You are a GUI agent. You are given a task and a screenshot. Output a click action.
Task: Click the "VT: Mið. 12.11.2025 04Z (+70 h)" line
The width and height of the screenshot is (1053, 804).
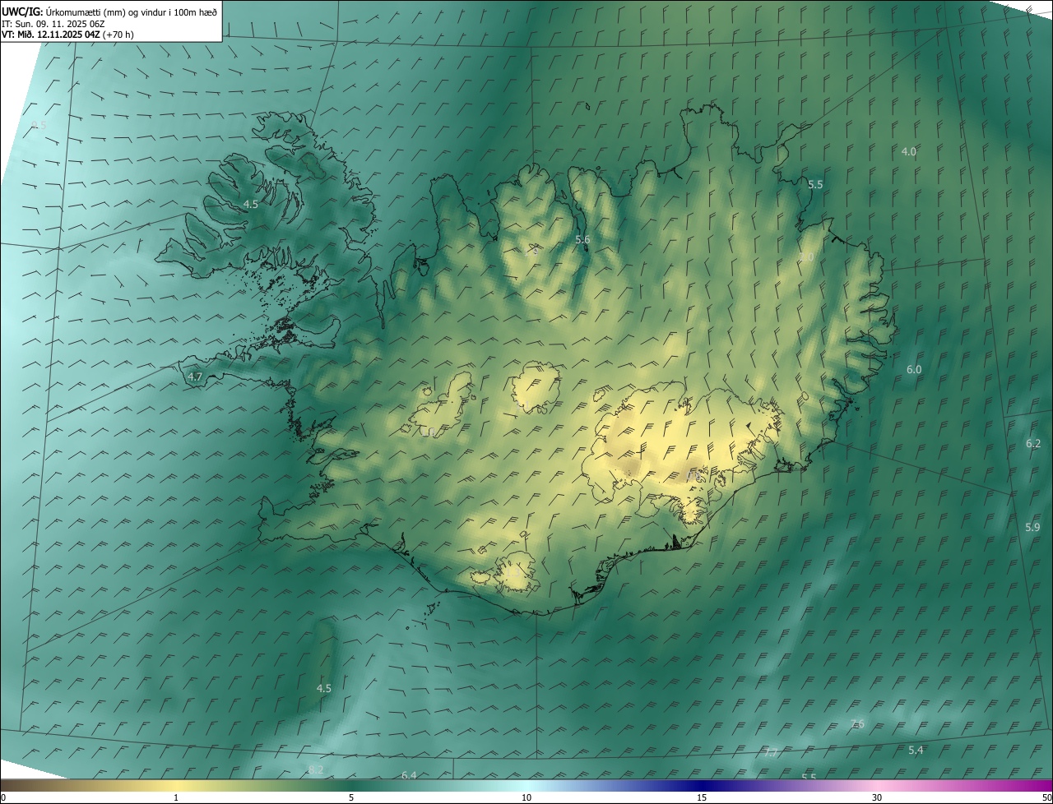click(x=68, y=35)
